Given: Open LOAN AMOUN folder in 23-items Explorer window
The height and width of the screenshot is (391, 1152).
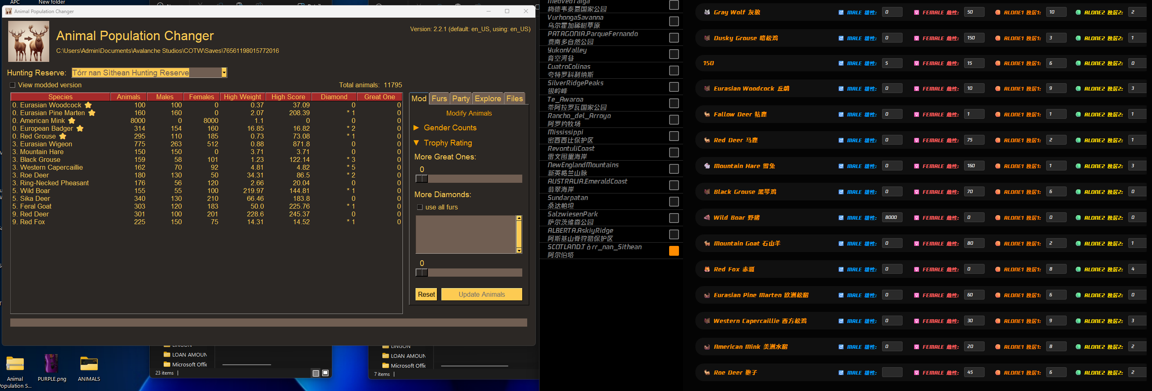Looking at the screenshot, I should 185,355.
